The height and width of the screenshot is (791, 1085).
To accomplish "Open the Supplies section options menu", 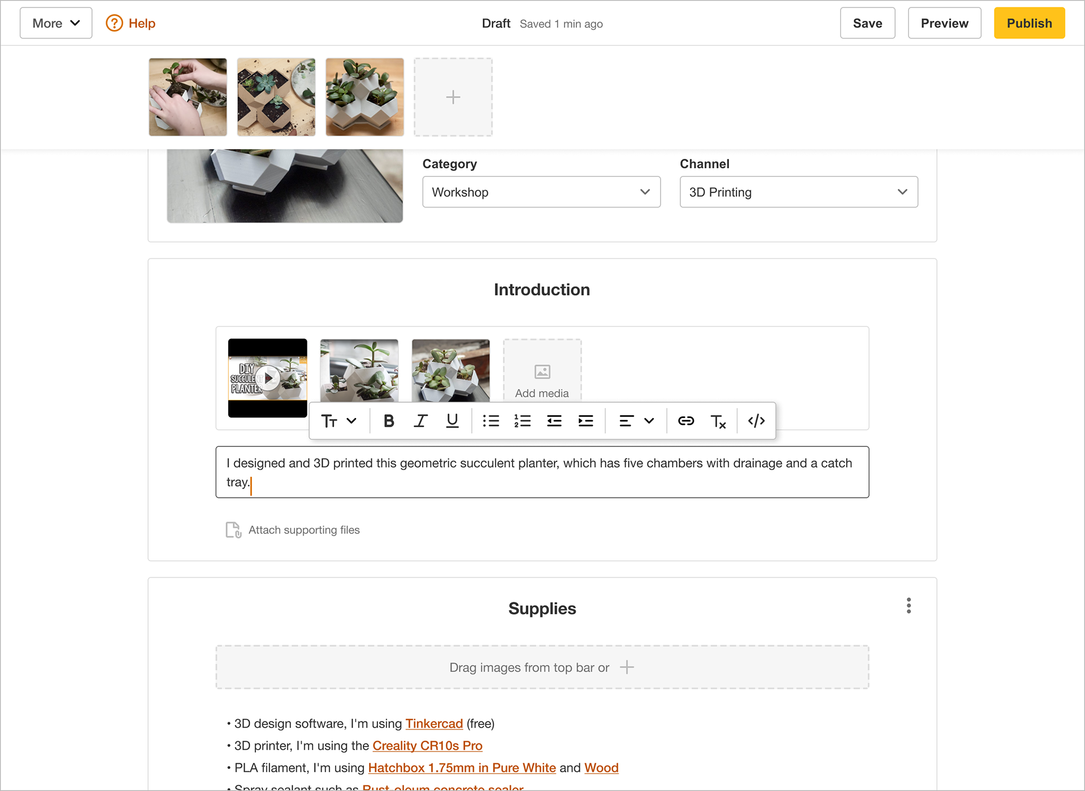I will [x=909, y=606].
